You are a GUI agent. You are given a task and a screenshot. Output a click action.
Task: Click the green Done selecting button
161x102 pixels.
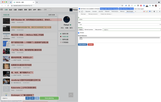pyautogui.click(x=49, y=98)
